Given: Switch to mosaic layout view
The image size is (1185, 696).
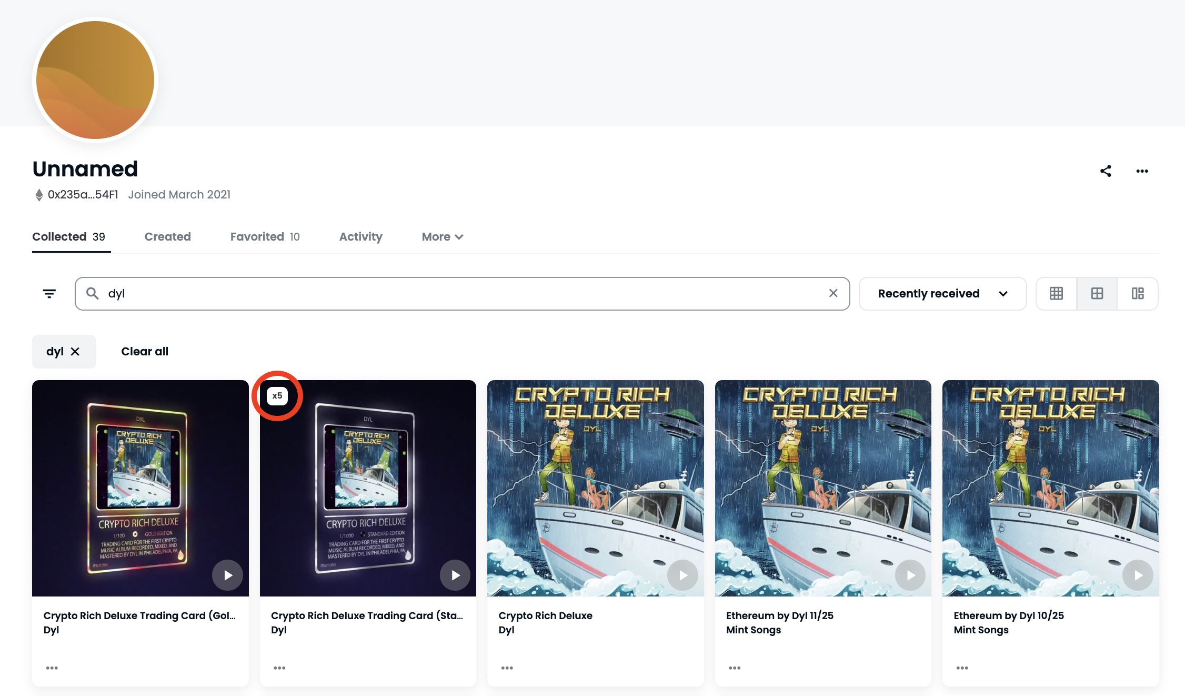Looking at the screenshot, I should coord(1138,294).
